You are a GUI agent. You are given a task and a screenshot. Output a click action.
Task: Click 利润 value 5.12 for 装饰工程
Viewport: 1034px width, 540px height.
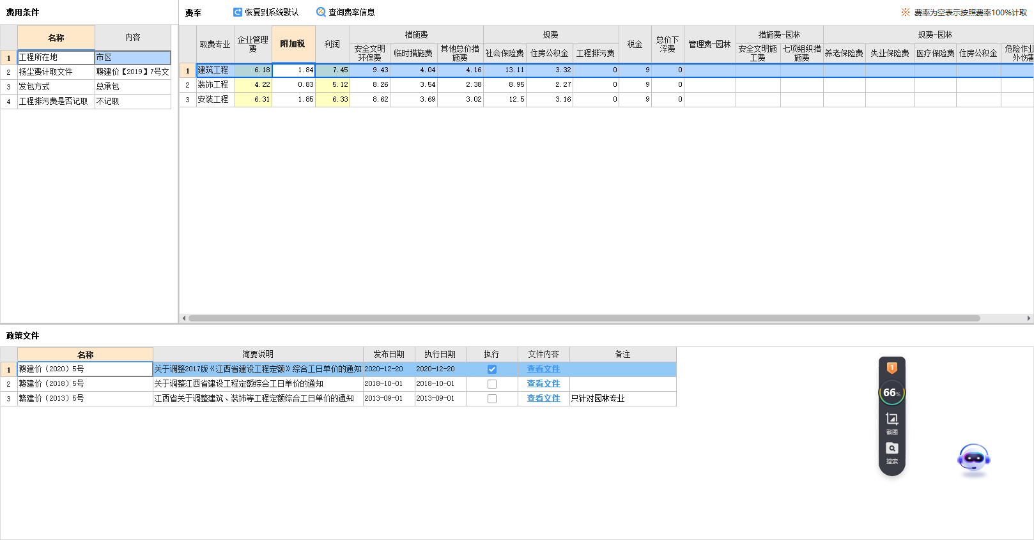(x=332, y=85)
